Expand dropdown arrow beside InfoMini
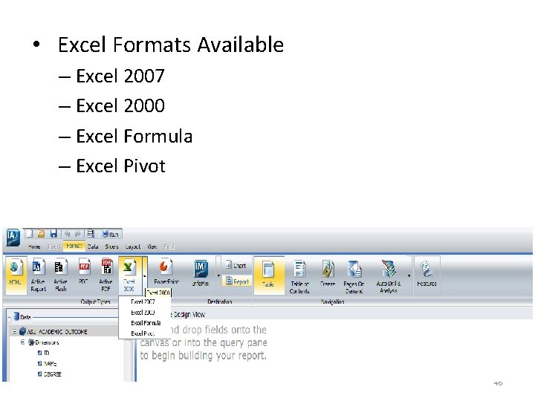Screen dimensions: 535x401 [x=218, y=276]
